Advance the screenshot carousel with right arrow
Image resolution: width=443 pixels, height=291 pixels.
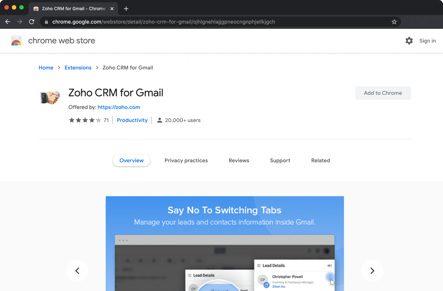pos(372,270)
